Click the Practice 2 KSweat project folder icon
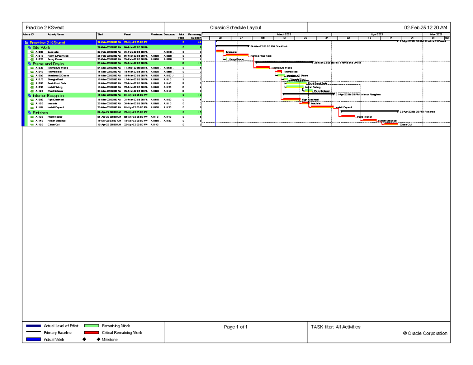The image size is (473, 365). 26,43
